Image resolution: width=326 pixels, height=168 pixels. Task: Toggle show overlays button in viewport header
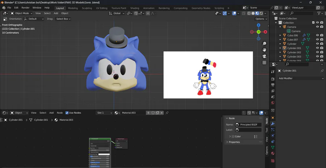234,13
